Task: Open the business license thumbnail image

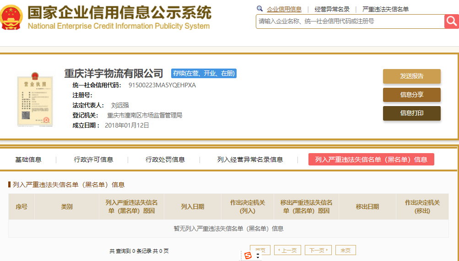Action: [x=35, y=99]
